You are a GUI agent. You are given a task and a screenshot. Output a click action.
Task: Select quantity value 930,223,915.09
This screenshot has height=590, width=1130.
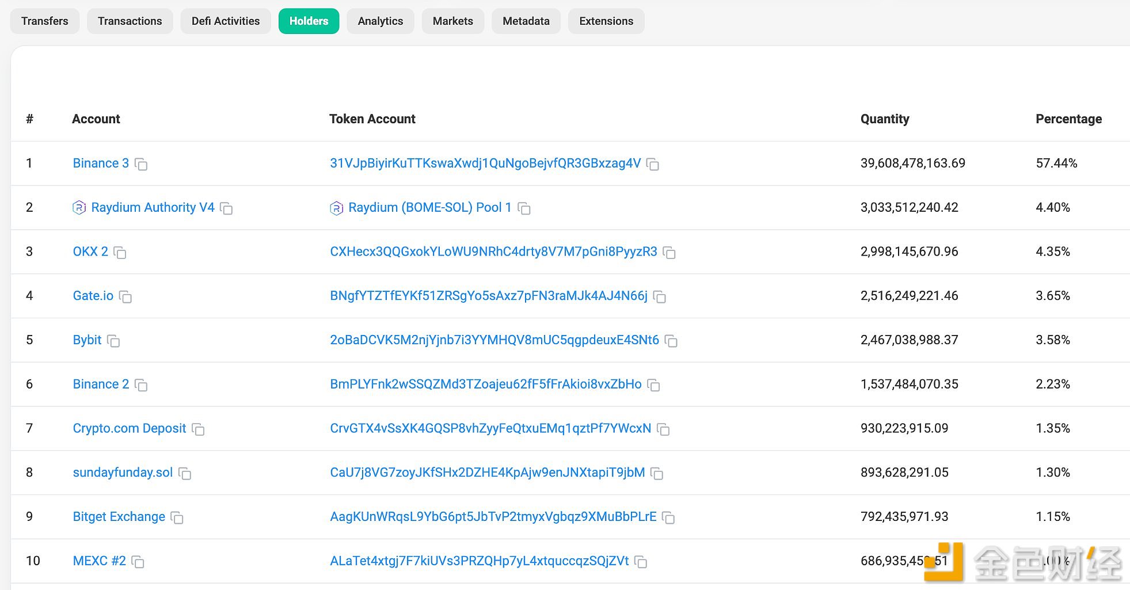click(904, 429)
